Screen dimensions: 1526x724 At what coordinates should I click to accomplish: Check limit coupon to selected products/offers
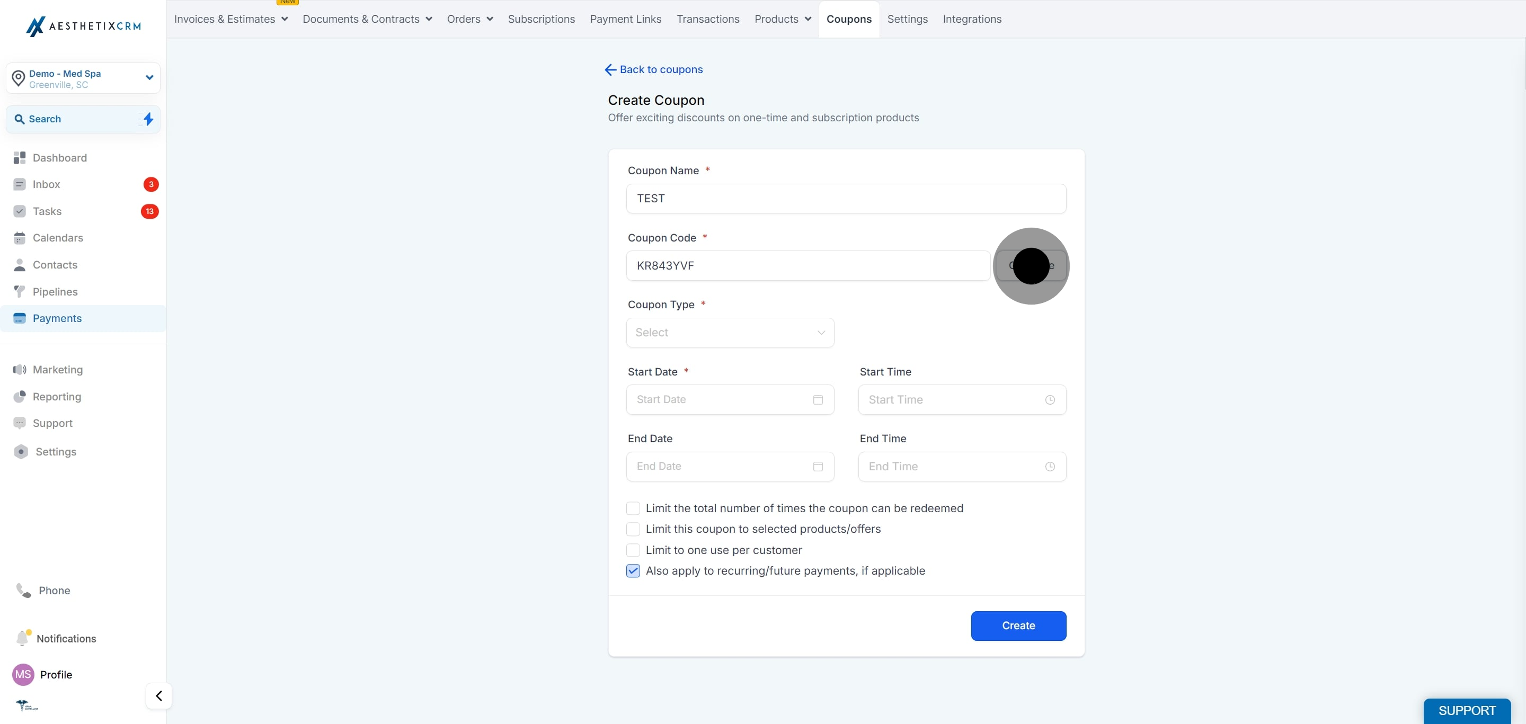633,529
